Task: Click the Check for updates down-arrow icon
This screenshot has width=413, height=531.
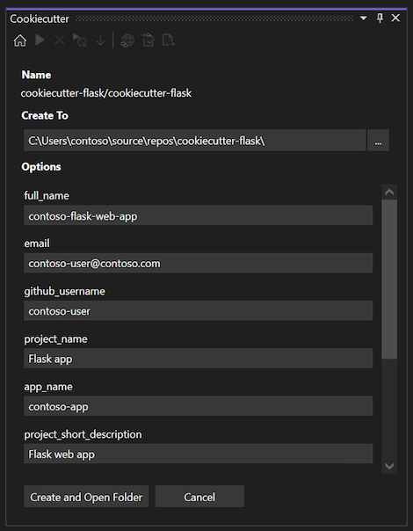Action: point(100,40)
